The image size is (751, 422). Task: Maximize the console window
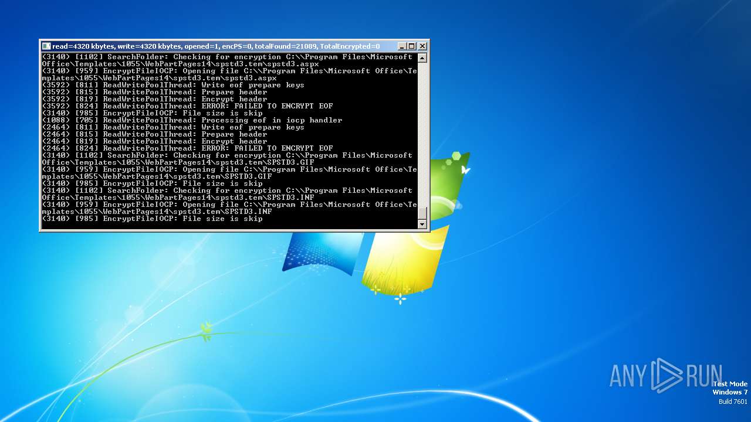pyautogui.click(x=412, y=46)
